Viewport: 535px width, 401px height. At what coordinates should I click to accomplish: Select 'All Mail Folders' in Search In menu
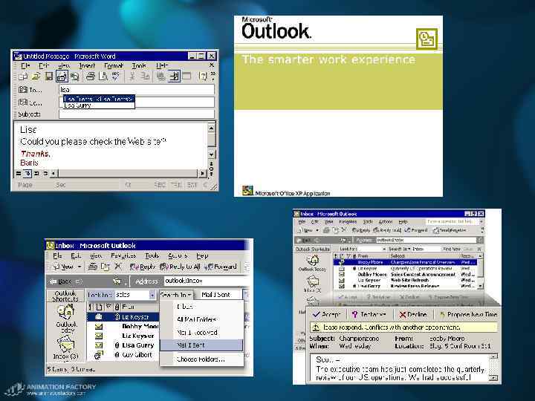[201, 319]
